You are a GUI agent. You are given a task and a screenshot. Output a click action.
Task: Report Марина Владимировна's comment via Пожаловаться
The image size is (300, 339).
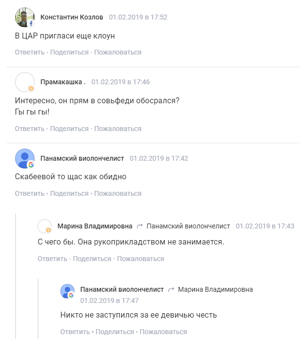pos(141,259)
